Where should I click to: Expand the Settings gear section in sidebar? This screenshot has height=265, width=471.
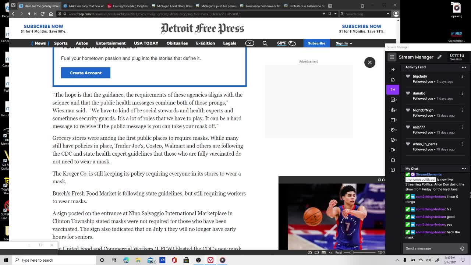[393, 130]
